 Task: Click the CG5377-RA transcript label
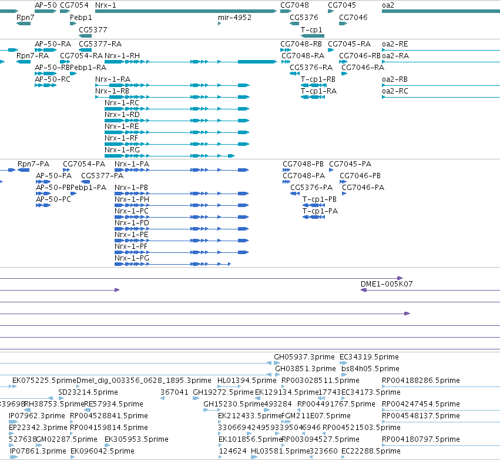pos(100,44)
